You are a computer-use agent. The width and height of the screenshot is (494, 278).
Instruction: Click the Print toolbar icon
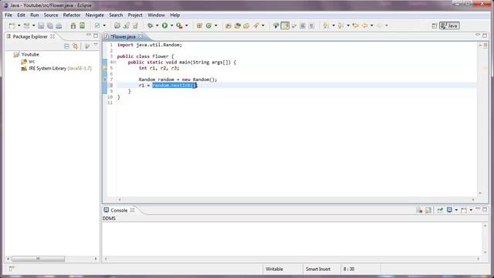[x=59, y=25]
